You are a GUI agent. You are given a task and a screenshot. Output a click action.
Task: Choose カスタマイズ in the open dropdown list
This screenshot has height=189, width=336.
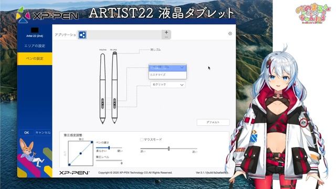[167, 75]
